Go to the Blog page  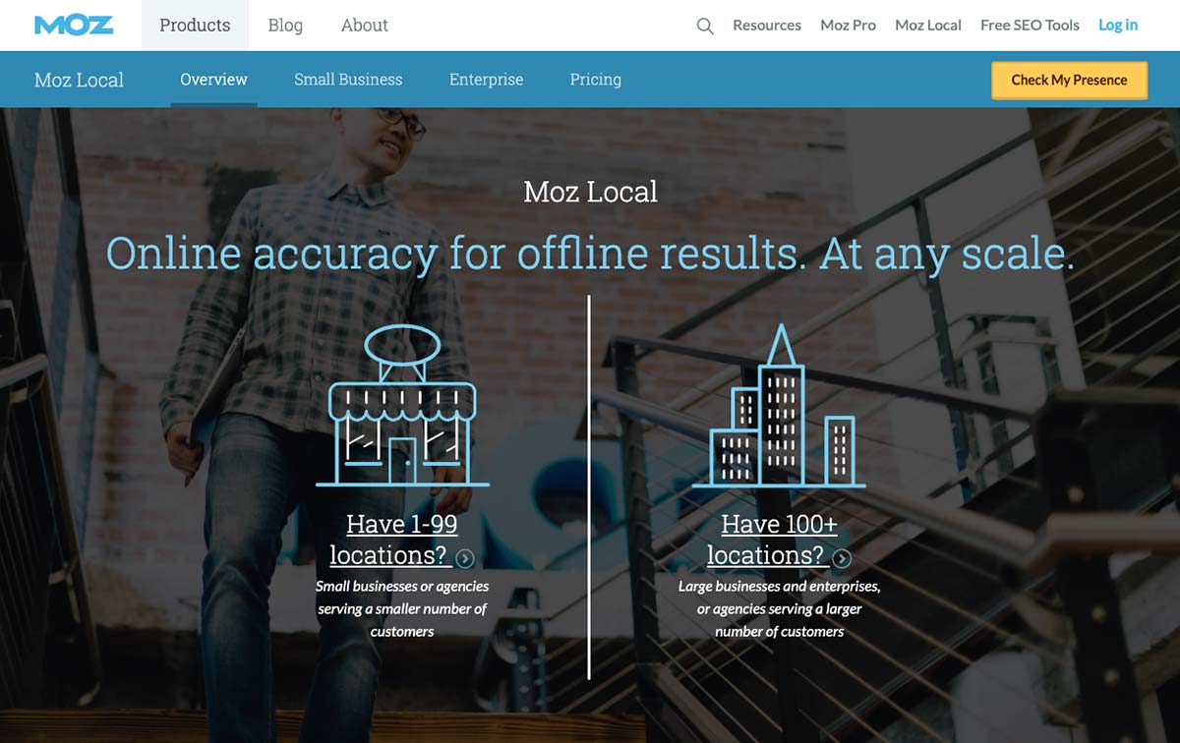coord(285,26)
